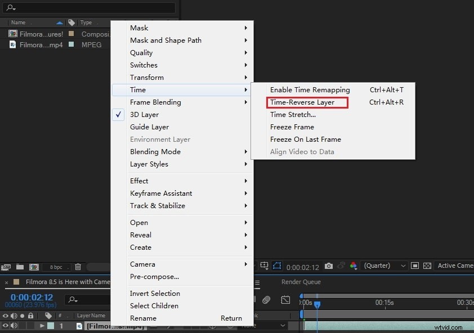Click the Filmora layer's label color swatch
This screenshot has width=474, height=333.
pyautogui.click(x=50, y=325)
